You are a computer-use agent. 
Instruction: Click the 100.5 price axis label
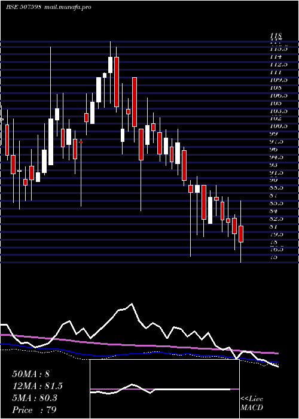pyautogui.click(x=279, y=126)
